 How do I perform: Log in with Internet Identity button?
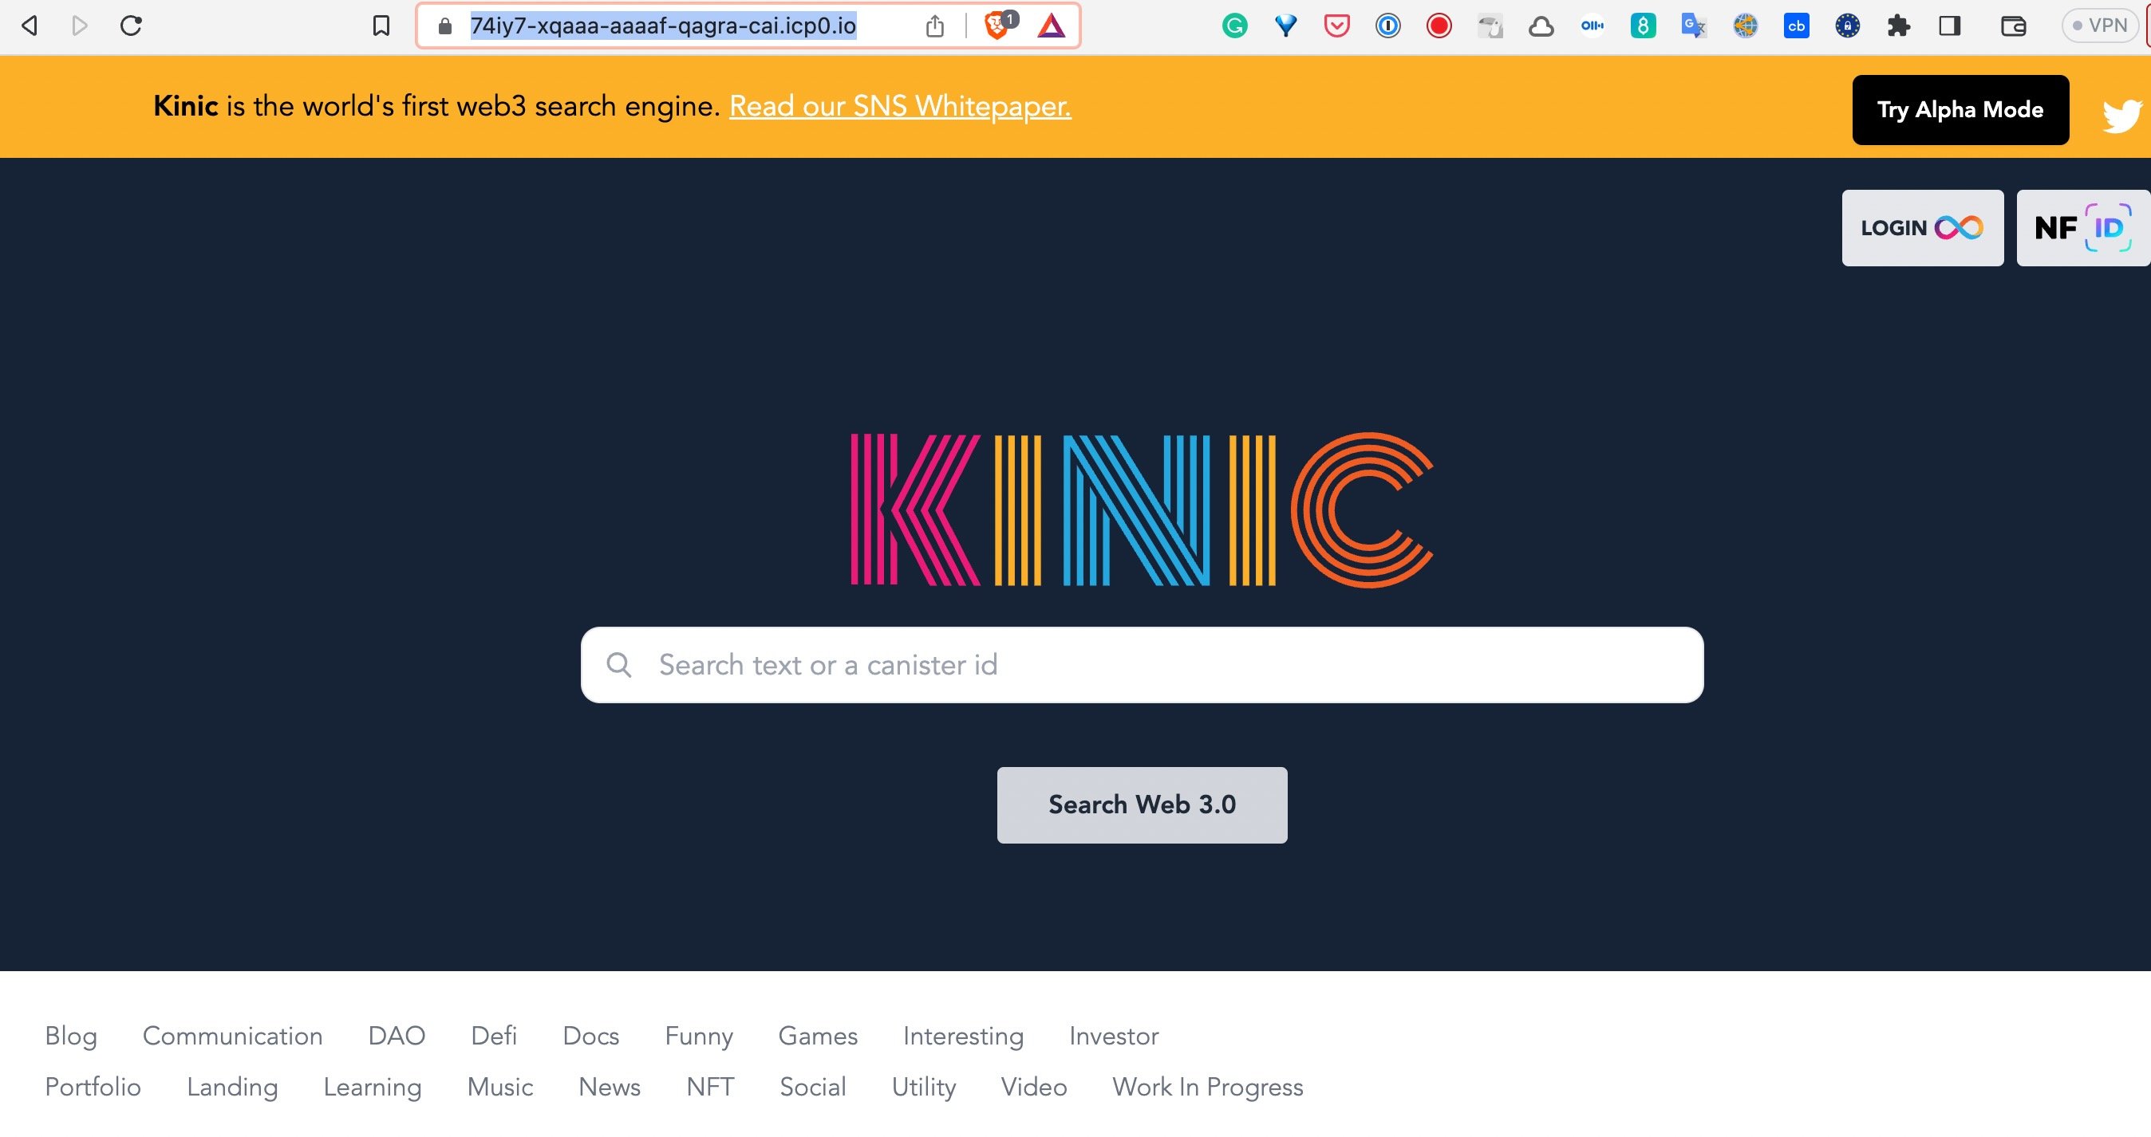(x=1922, y=228)
